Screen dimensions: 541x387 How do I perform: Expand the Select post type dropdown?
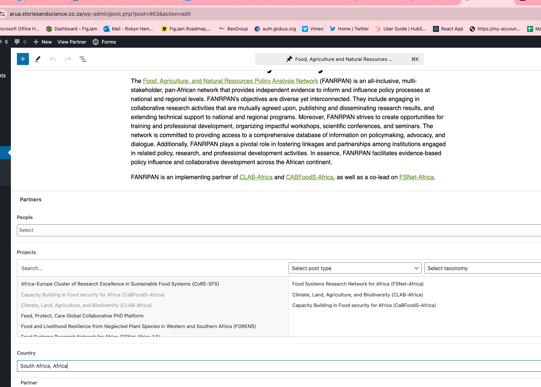[x=355, y=268]
